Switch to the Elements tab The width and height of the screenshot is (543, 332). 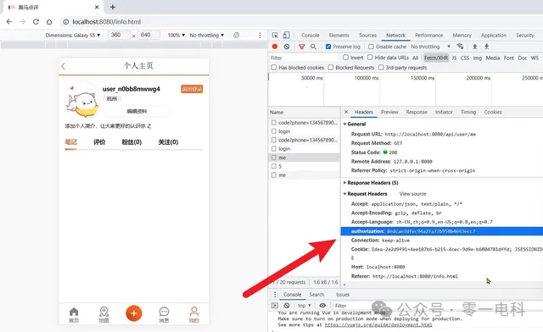(x=339, y=36)
